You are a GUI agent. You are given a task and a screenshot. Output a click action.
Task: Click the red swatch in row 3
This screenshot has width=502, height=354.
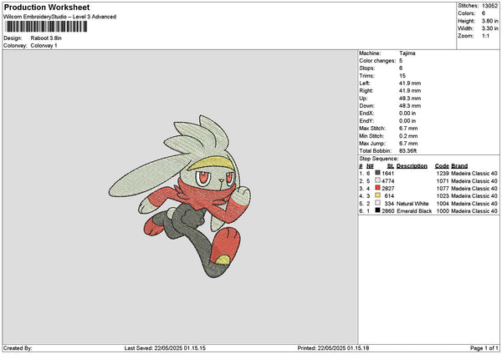tap(378, 188)
